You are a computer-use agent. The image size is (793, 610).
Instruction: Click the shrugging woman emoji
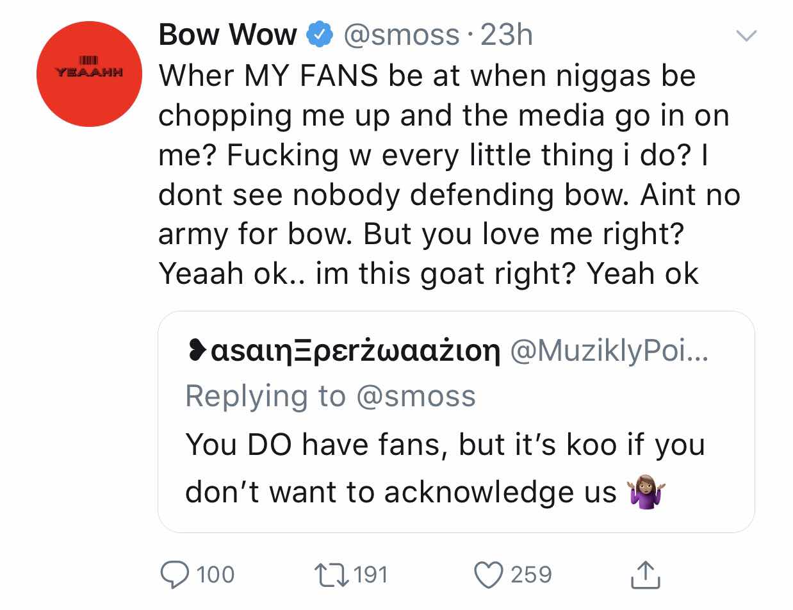click(x=643, y=493)
